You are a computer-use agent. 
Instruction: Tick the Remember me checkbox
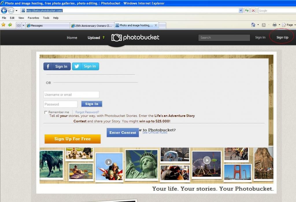pyautogui.click(x=46, y=112)
